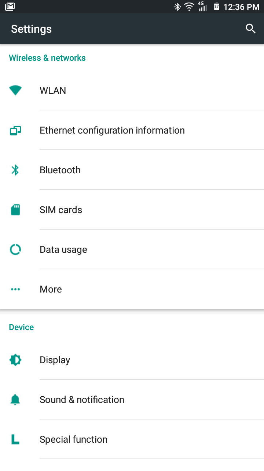
Task: Tap the three-dots More icon
Action: coord(15,289)
